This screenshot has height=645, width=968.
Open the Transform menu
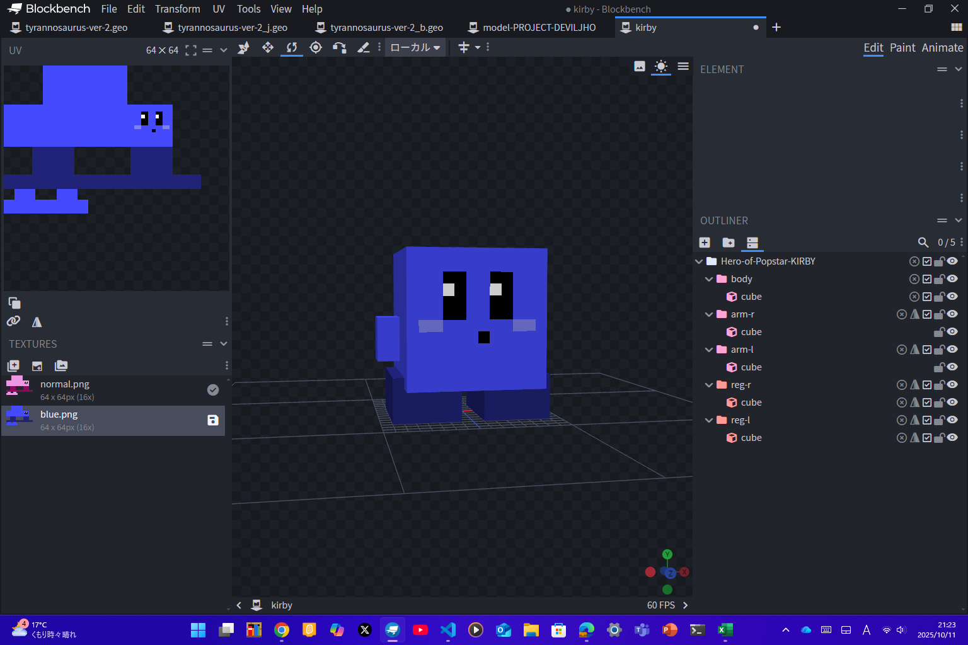coord(177,9)
